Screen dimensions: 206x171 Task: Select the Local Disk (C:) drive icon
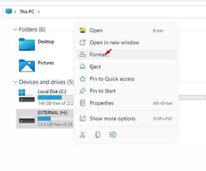click(27, 96)
